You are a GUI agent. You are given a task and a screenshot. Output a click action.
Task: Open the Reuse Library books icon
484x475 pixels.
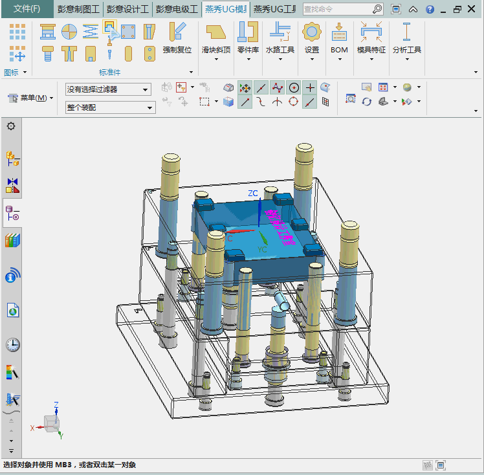point(12,241)
